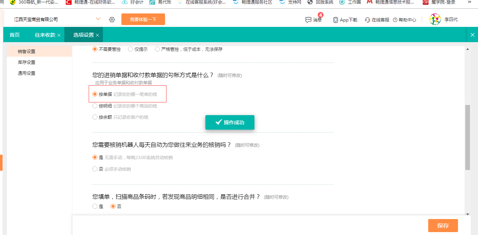Image resolution: width=478 pixels, height=235 pixels.
Task: Open 在线客服 headset icon
Action: tap(367, 20)
